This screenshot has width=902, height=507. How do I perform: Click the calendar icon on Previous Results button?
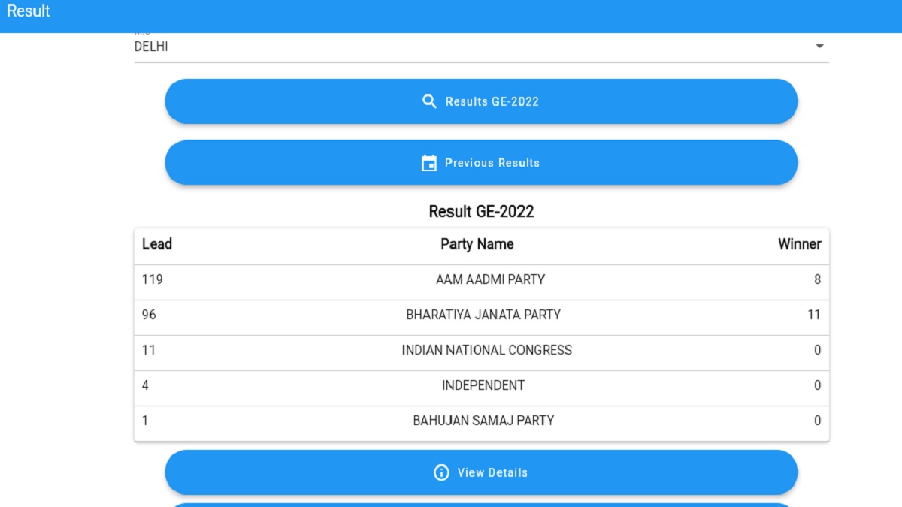(x=429, y=162)
